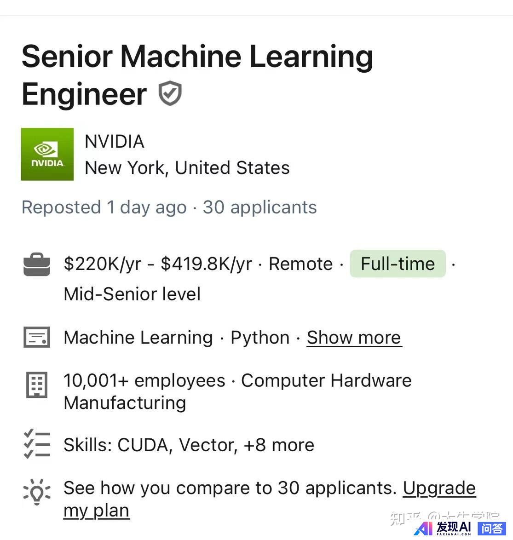This screenshot has width=513, height=540.
Task: Click the Full-time job type badge
Action: [398, 264]
